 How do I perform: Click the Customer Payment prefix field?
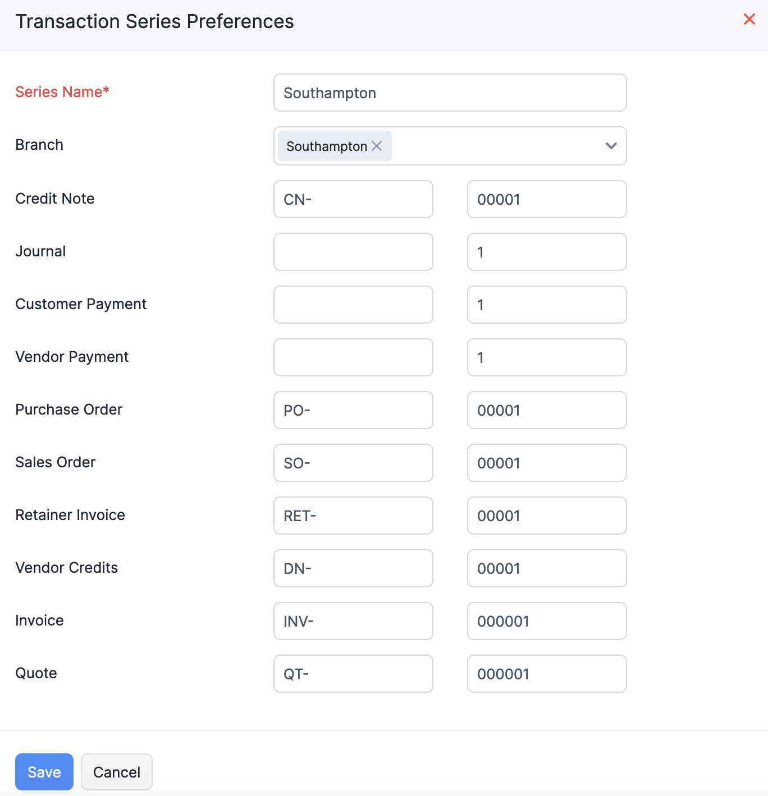[x=353, y=305]
